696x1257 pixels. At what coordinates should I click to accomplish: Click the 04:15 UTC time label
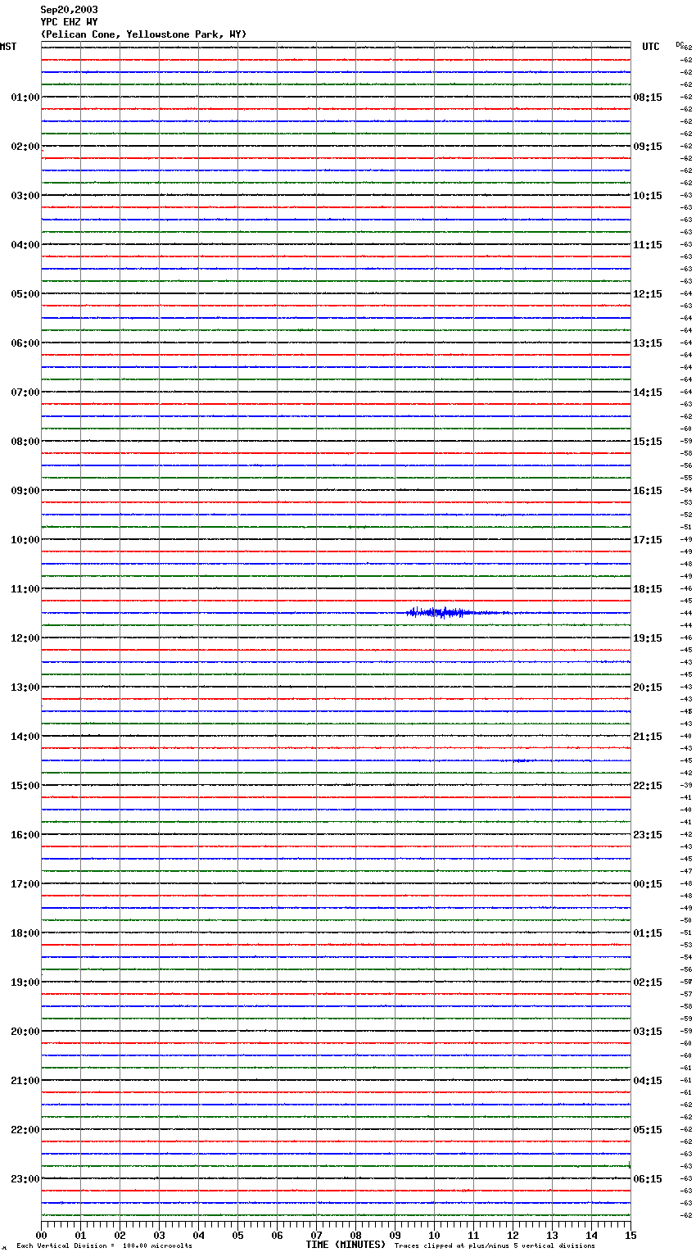click(x=648, y=1081)
